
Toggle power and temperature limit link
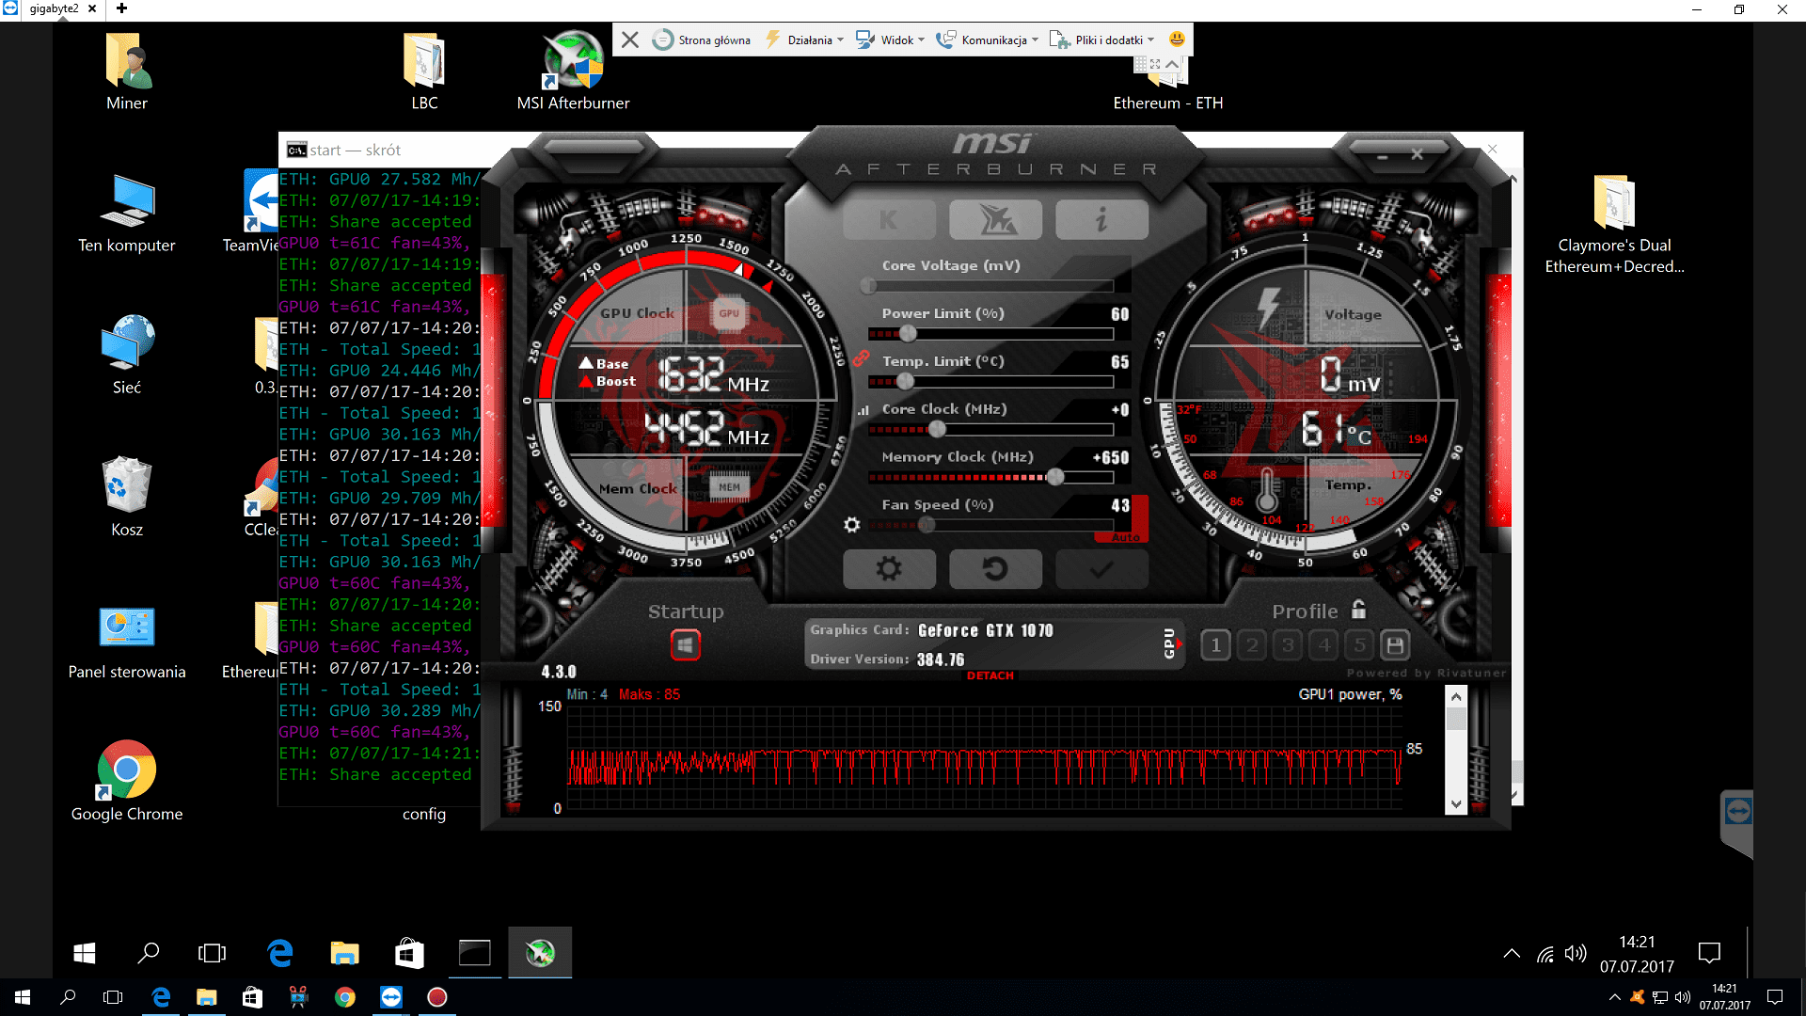861,357
